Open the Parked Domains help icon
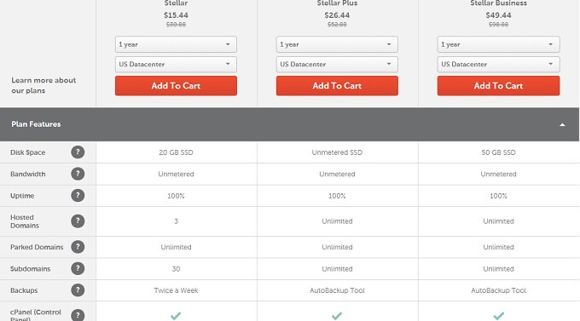 (78, 246)
